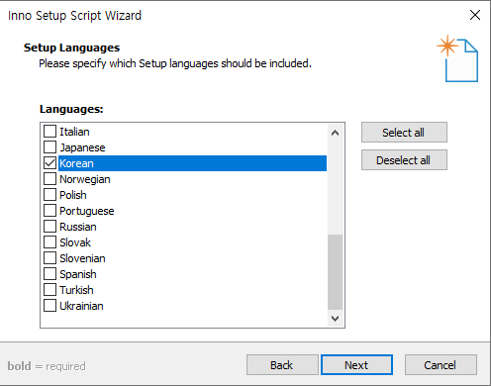Select the Spanish row label
The width and height of the screenshot is (491, 386).
[x=78, y=274]
